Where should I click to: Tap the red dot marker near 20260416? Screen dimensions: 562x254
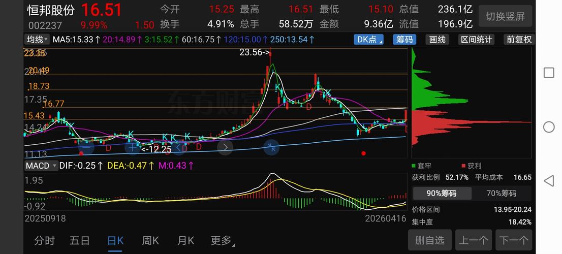(363, 153)
